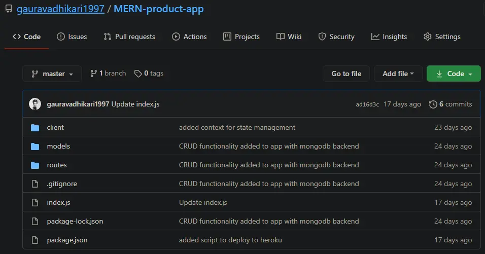Open the routes folder

[x=57, y=165]
